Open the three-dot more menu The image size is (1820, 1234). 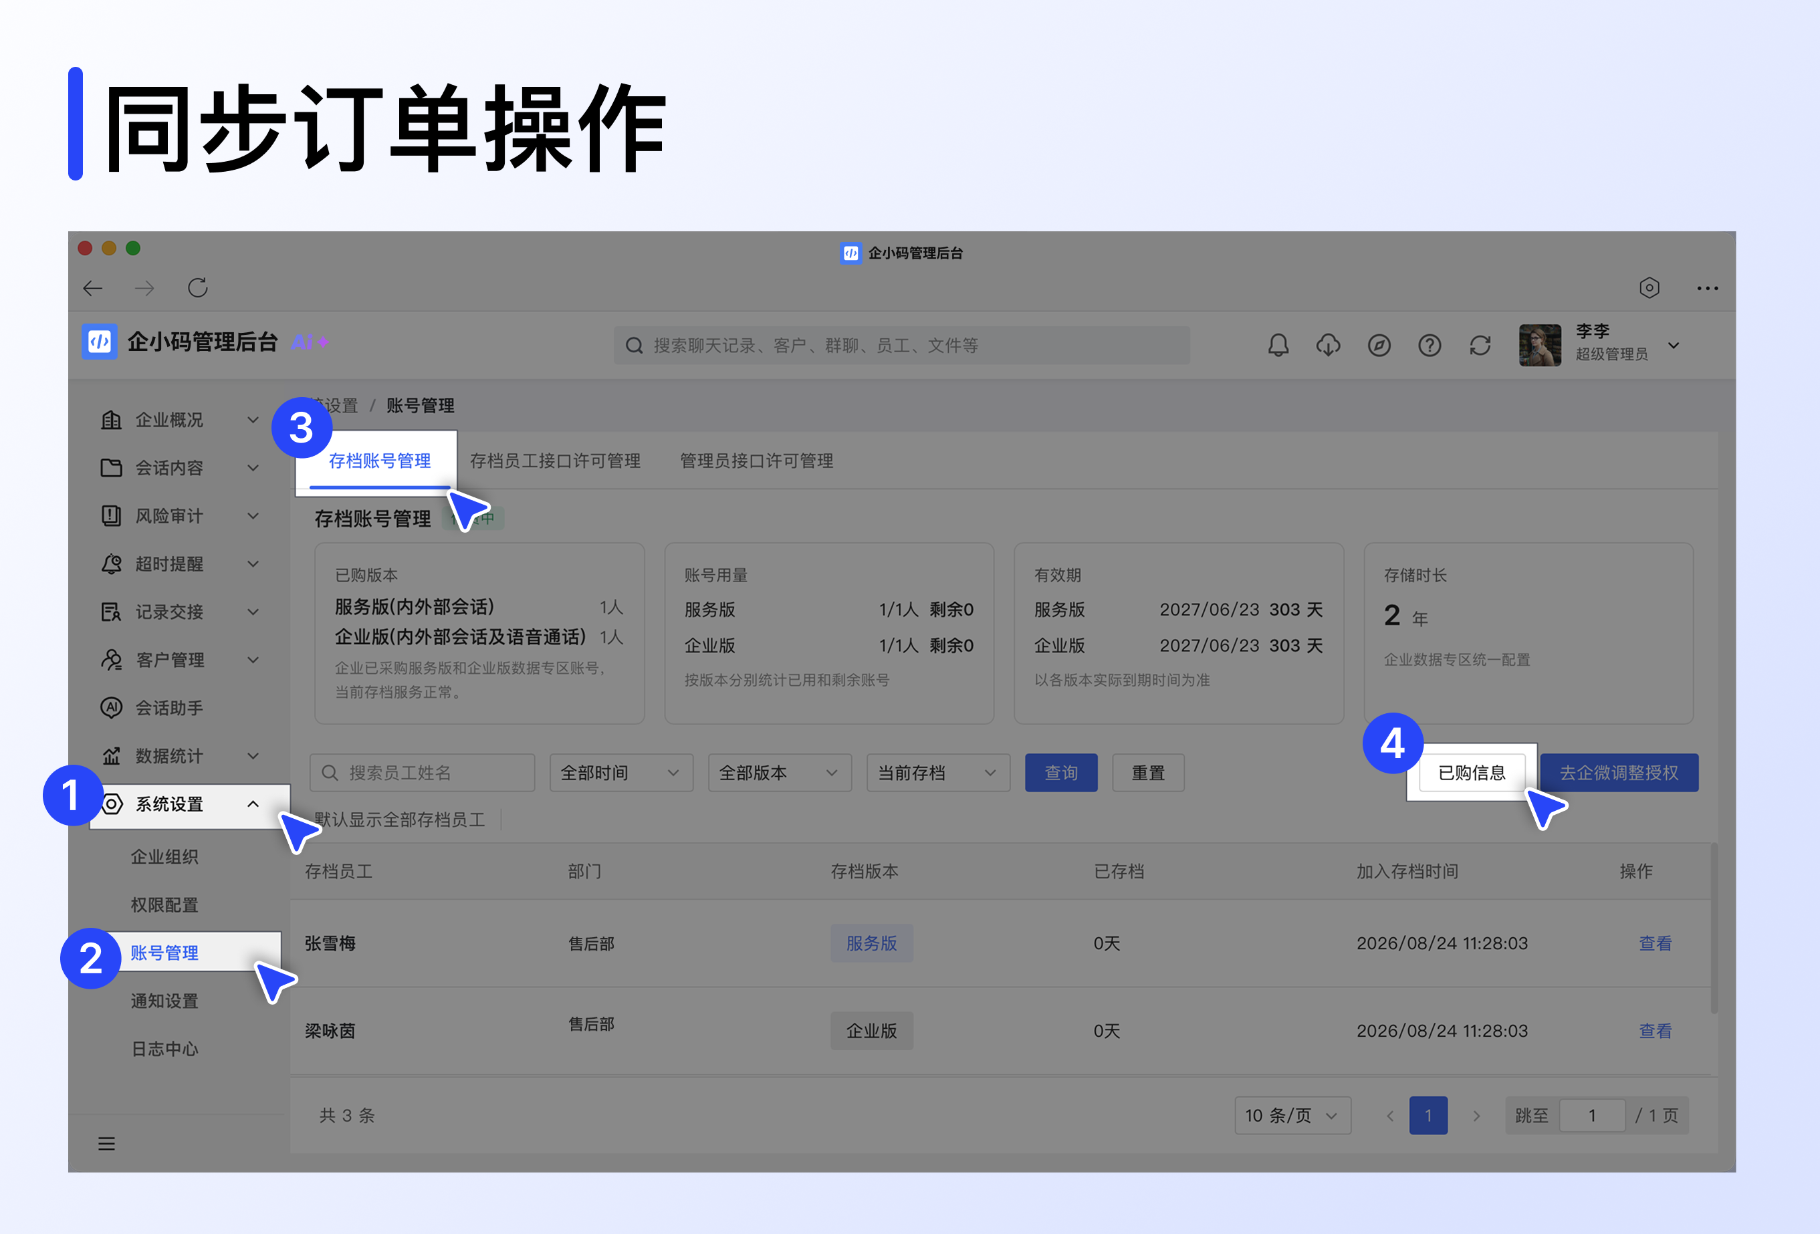[1707, 288]
